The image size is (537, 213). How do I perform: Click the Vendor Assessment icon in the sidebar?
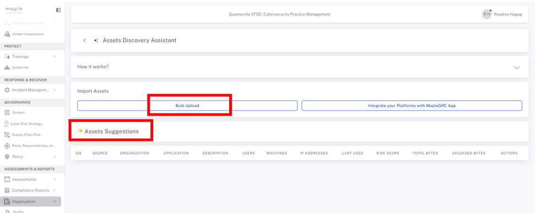(x=7, y=34)
